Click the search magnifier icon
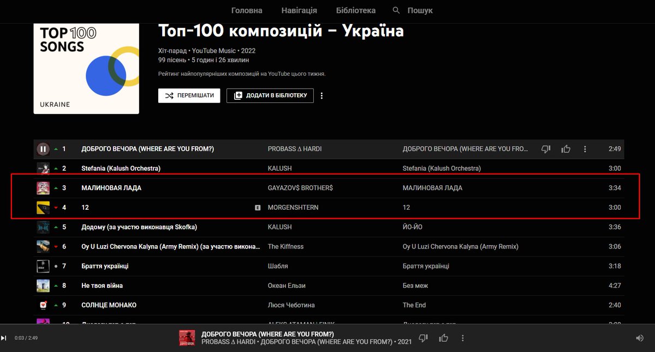The image size is (655, 352). coord(396,10)
